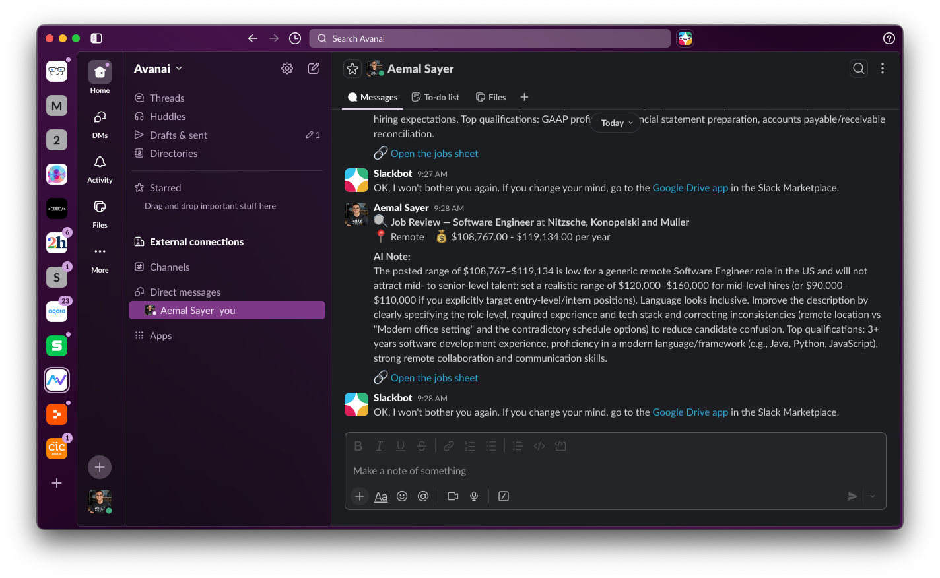Screen dimensions: 940x578
Task: Open Directories
Action: pos(226,153)
